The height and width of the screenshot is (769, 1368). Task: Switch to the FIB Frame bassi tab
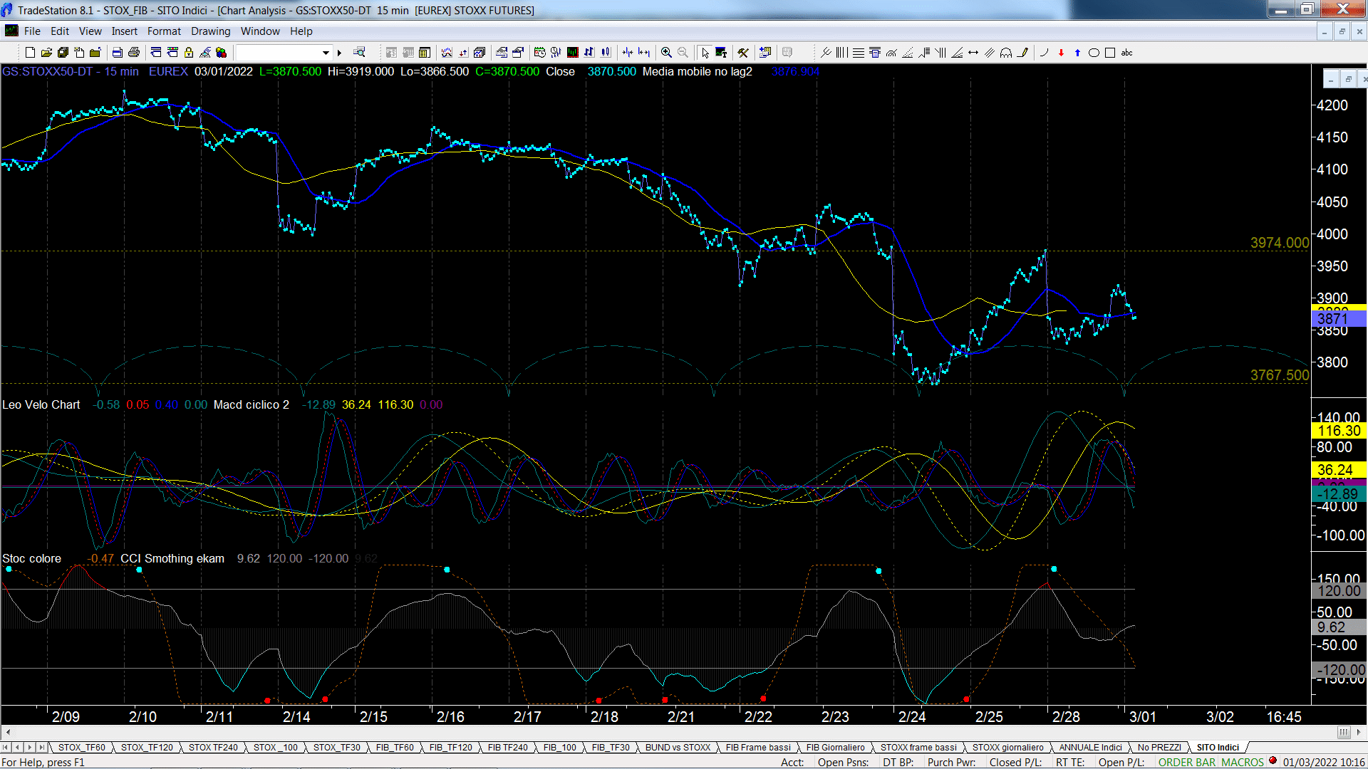tap(758, 747)
